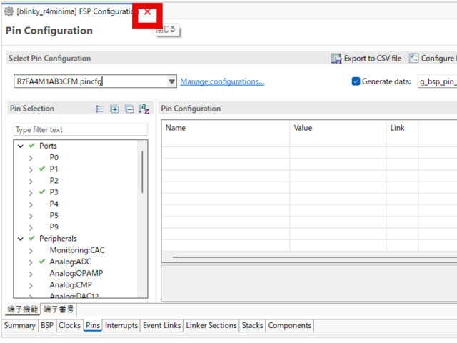Switch to the 端子機能 tab
This screenshot has height=343, width=457.
point(22,309)
